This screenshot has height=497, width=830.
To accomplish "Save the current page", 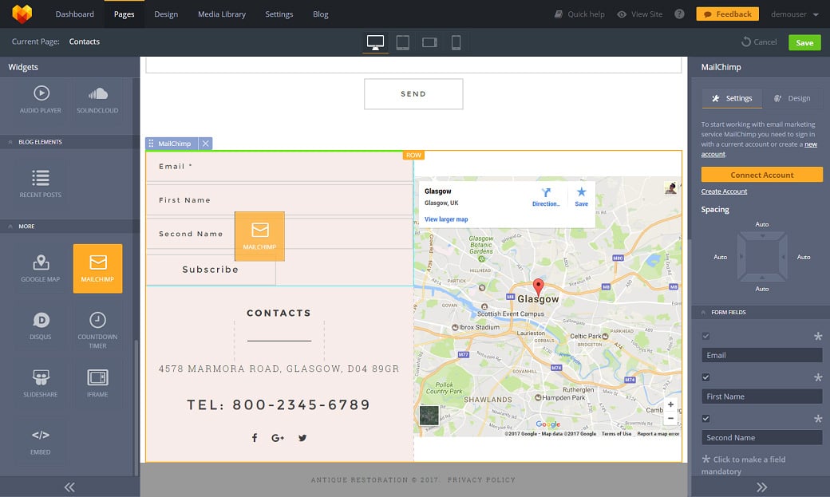I will point(804,42).
